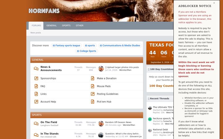This screenshot has height=139, width=223.
Task: Open Random Off-Season News thread
Action: pyautogui.click(x=118, y=122)
